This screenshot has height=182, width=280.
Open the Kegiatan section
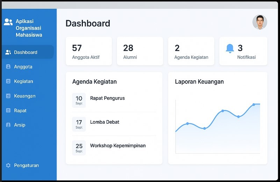point(23,81)
